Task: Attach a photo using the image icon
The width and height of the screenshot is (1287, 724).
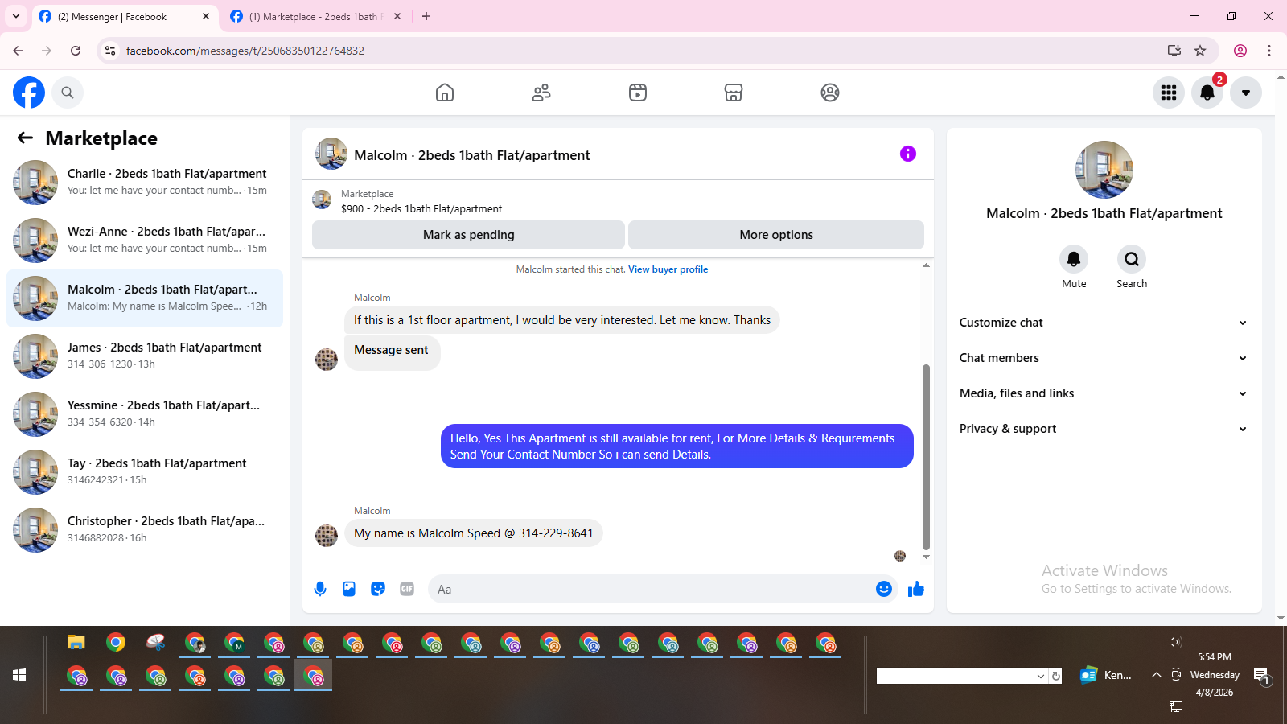Action: (349, 589)
